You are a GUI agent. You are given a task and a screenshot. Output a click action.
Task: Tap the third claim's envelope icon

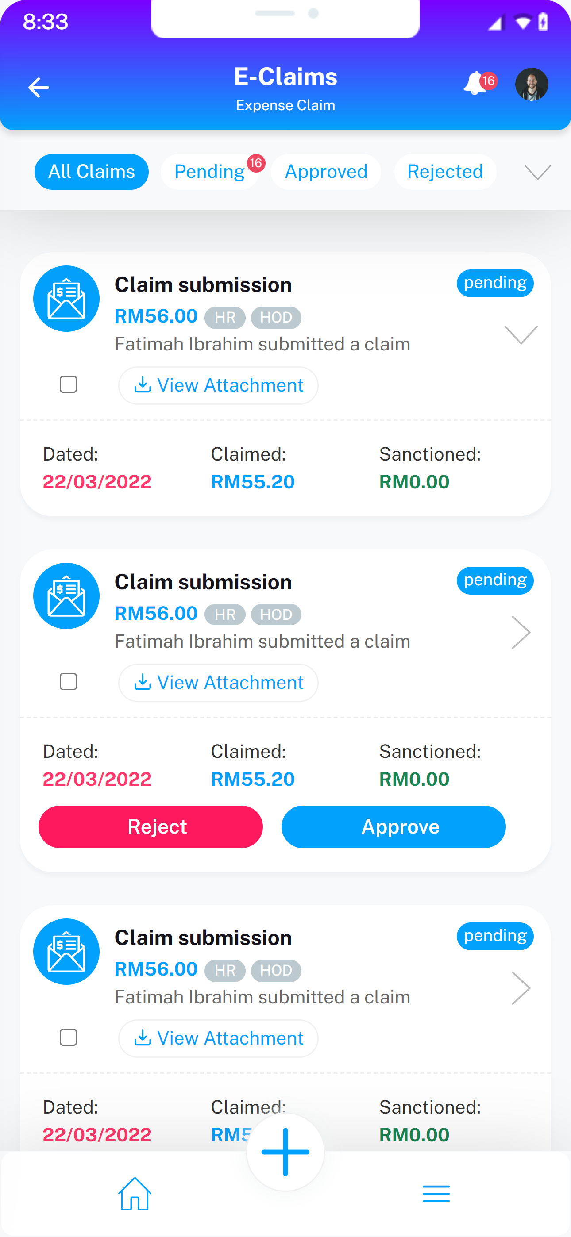pos(66,951)
